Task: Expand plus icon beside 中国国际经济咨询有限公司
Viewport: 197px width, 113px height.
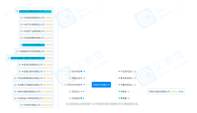Action: [17, 51]
